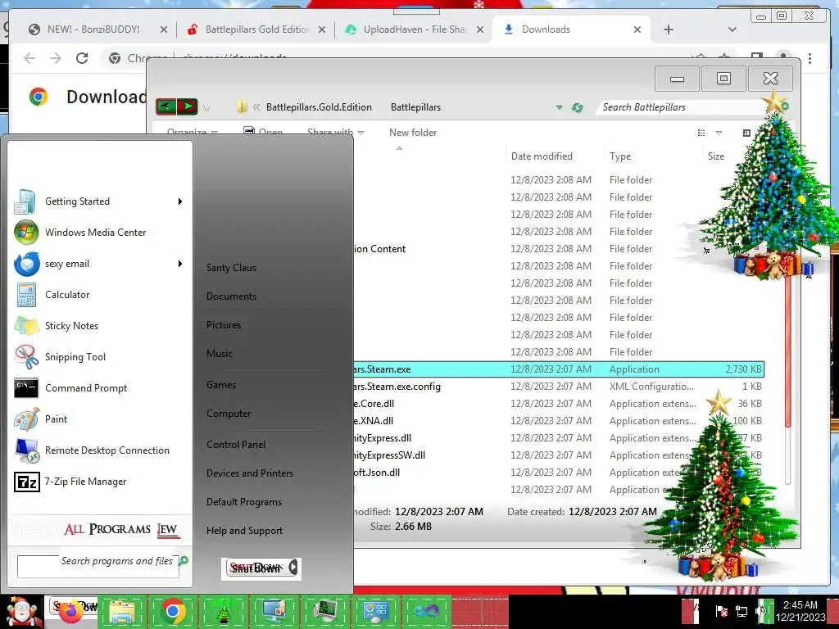Sort by Date modified column

pyautogui.click(x=542, y=156)
